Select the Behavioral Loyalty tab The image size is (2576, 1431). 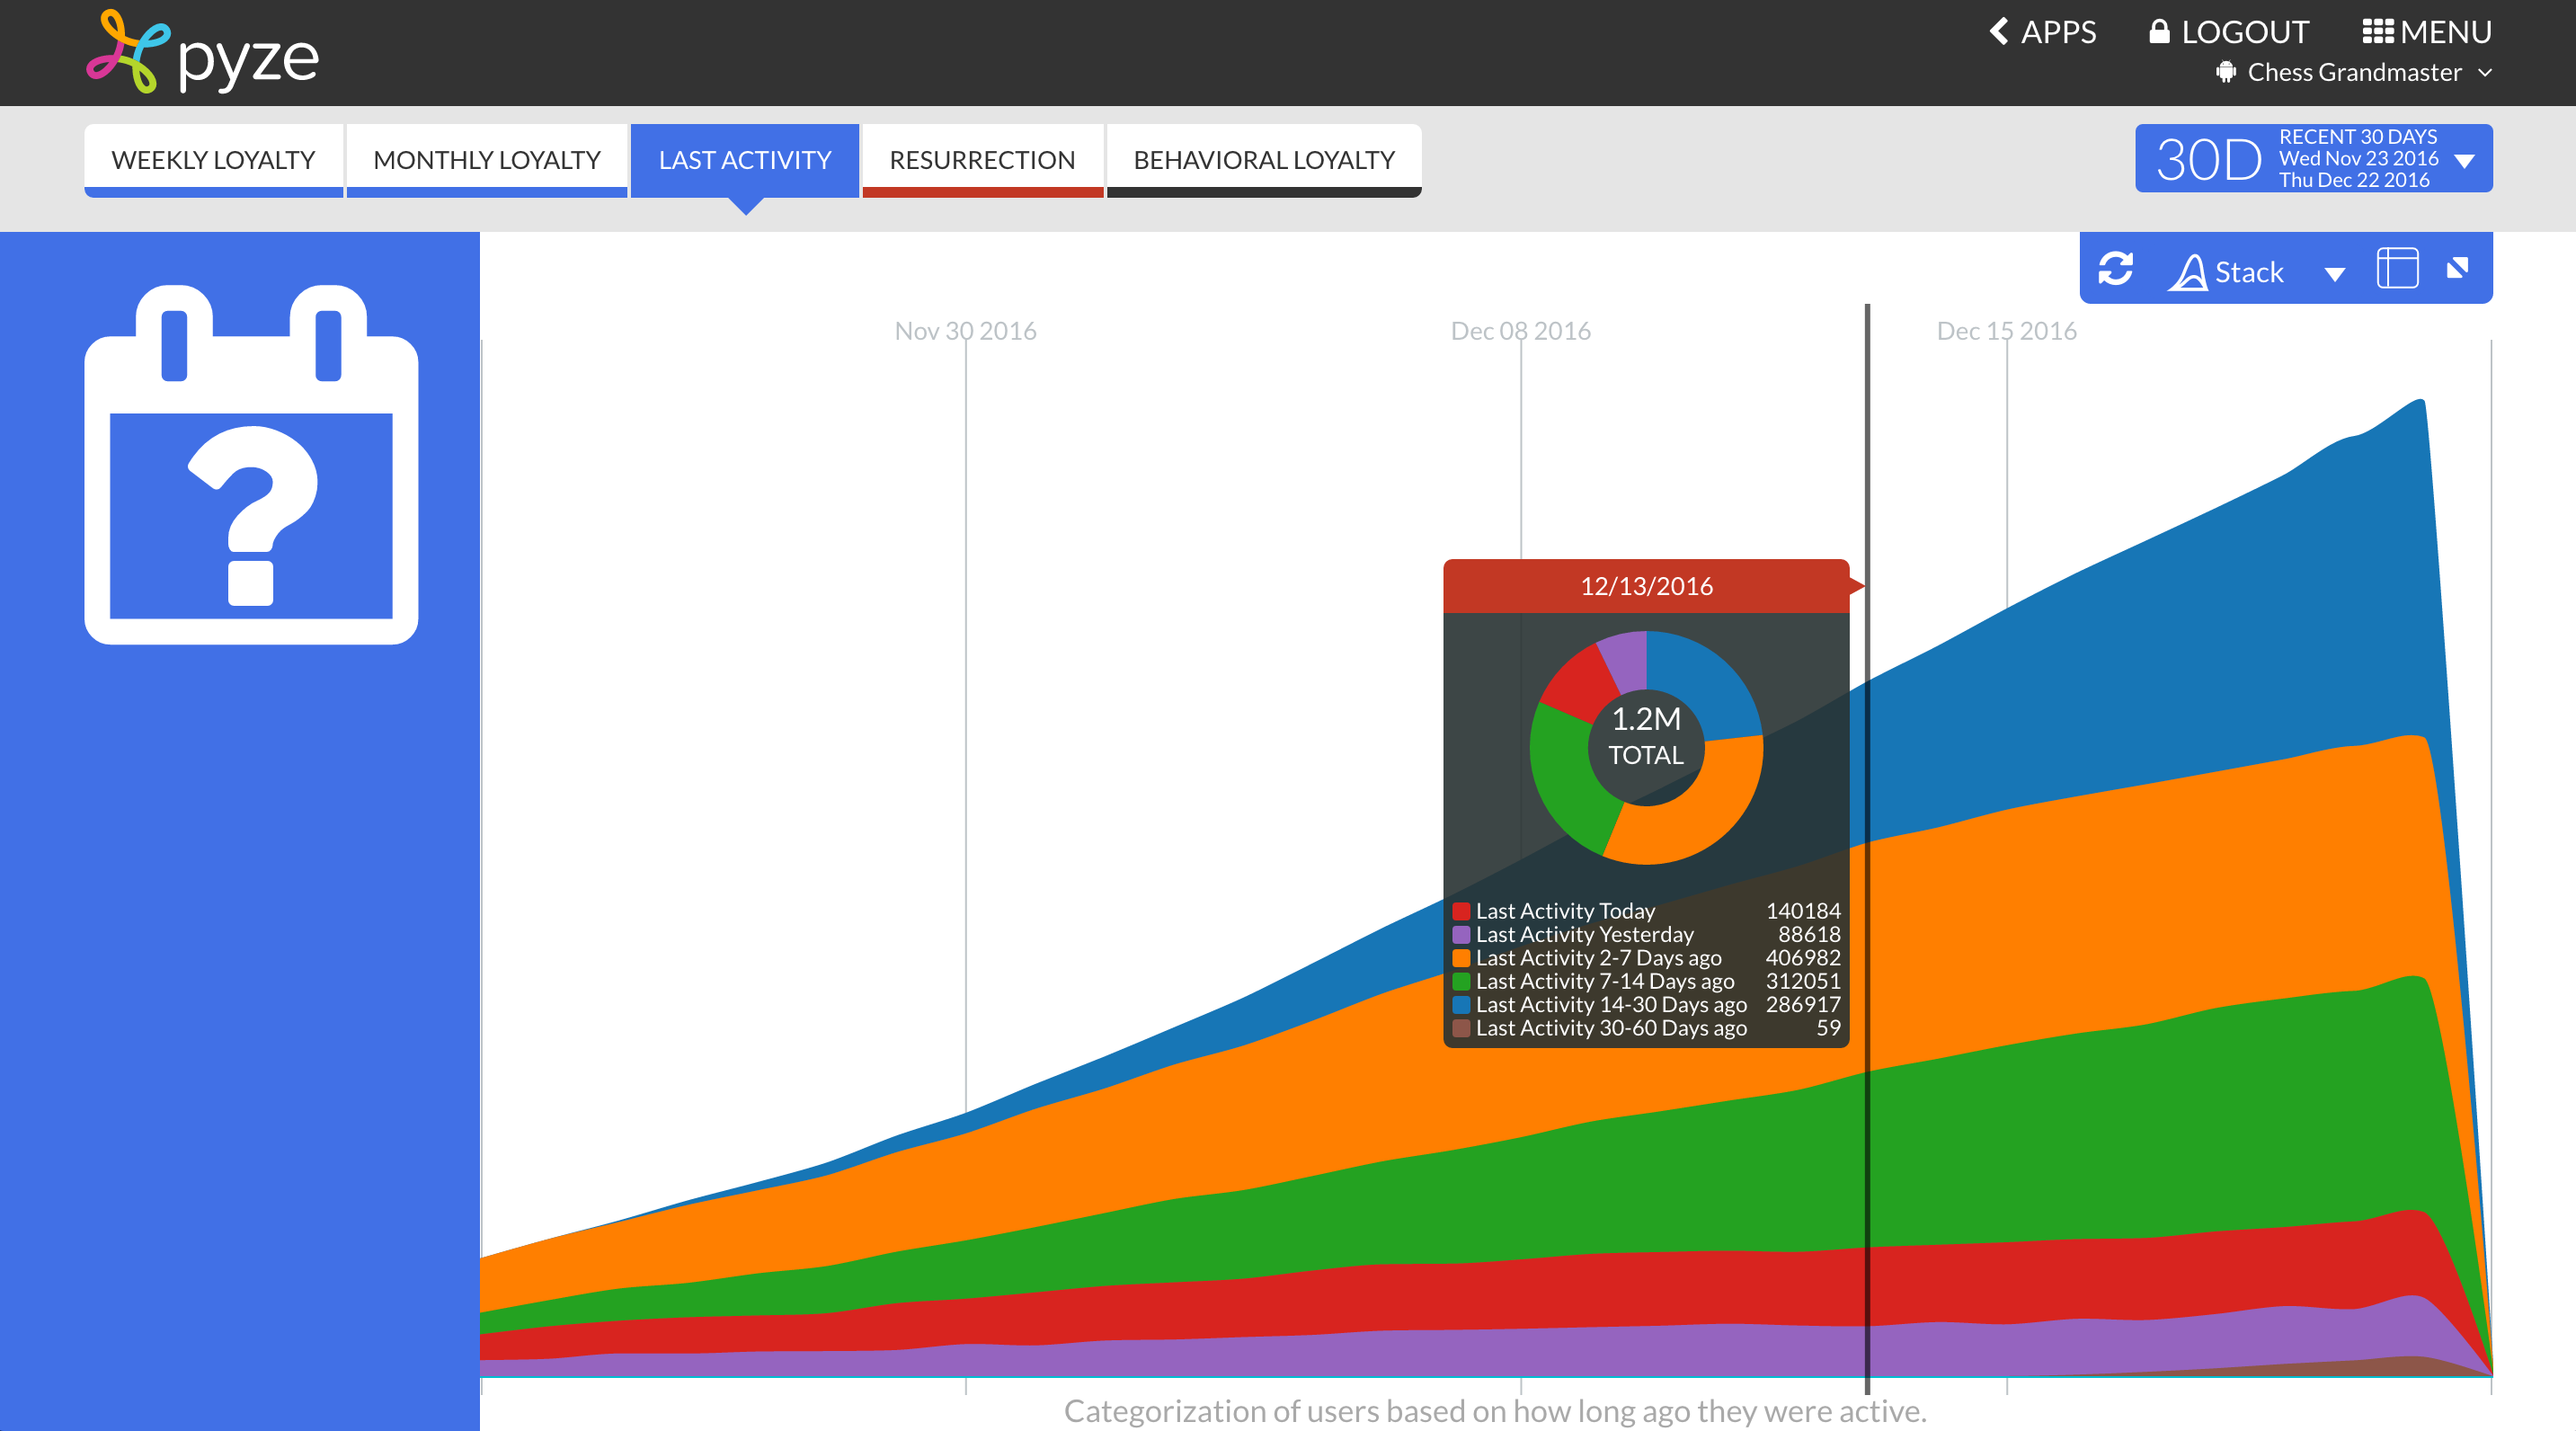click(x=1263, y=160)
